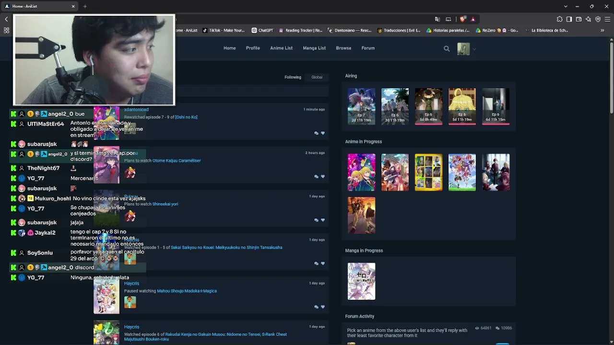The image size is (614, 345).
Task: Open the tab search dropdown arrow
Action: point(566,6)
